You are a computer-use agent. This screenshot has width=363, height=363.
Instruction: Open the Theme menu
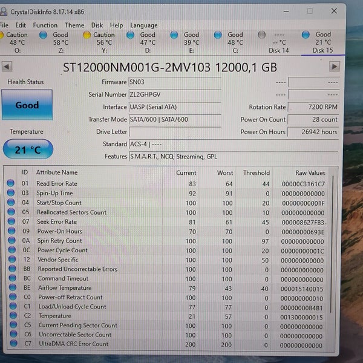tap(74, 25)
